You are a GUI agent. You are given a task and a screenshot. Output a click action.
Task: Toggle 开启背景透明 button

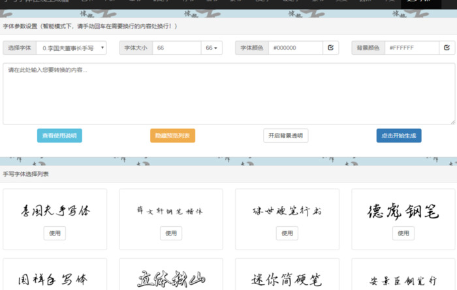(286, 136)
